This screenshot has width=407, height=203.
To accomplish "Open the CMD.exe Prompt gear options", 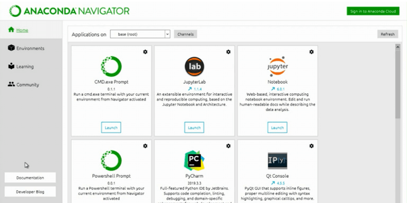I will point(145,52).
